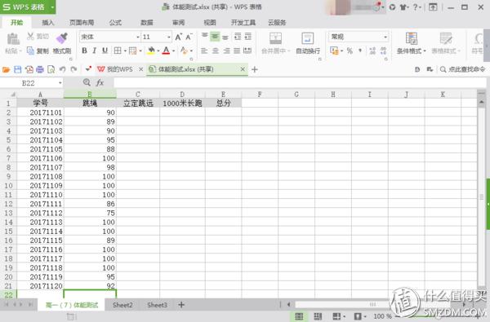Add a new sheet with plus button
490x322 pixels.
tap(181, 305)
